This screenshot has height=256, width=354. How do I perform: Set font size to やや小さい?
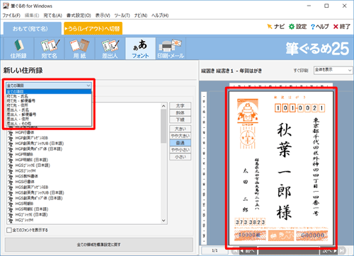[x=180, y=150]
